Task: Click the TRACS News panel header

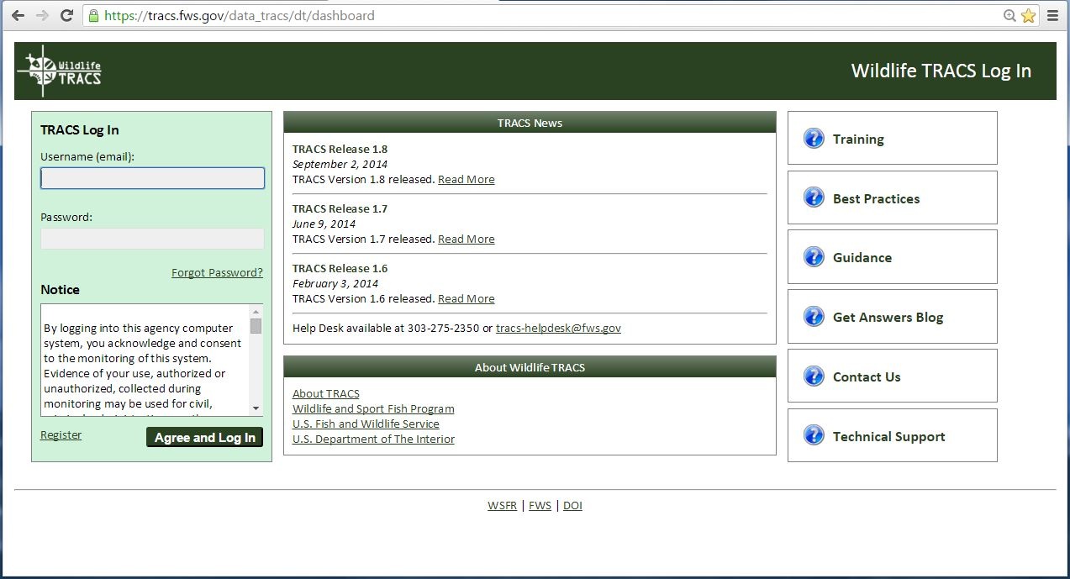Action: click(x=530, y=123)
